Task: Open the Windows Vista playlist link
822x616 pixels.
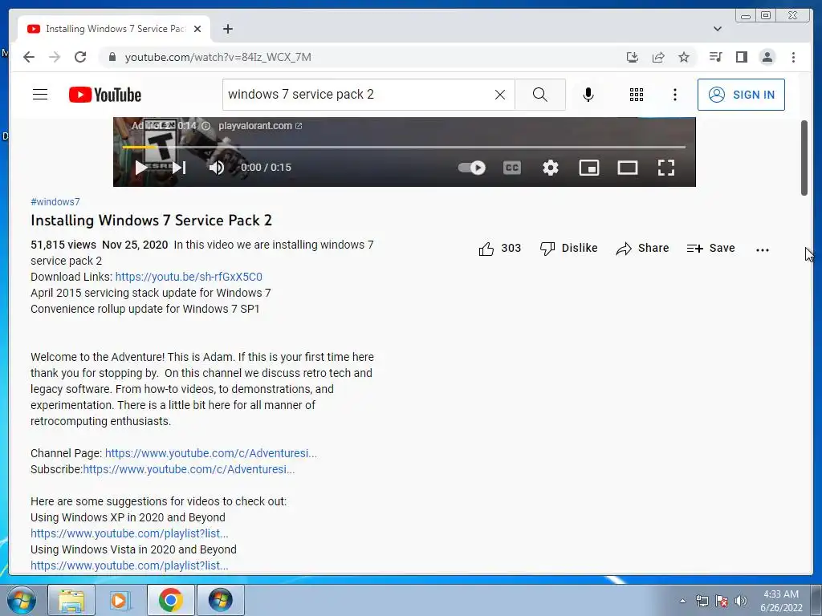Action: [x=129, y=565]
